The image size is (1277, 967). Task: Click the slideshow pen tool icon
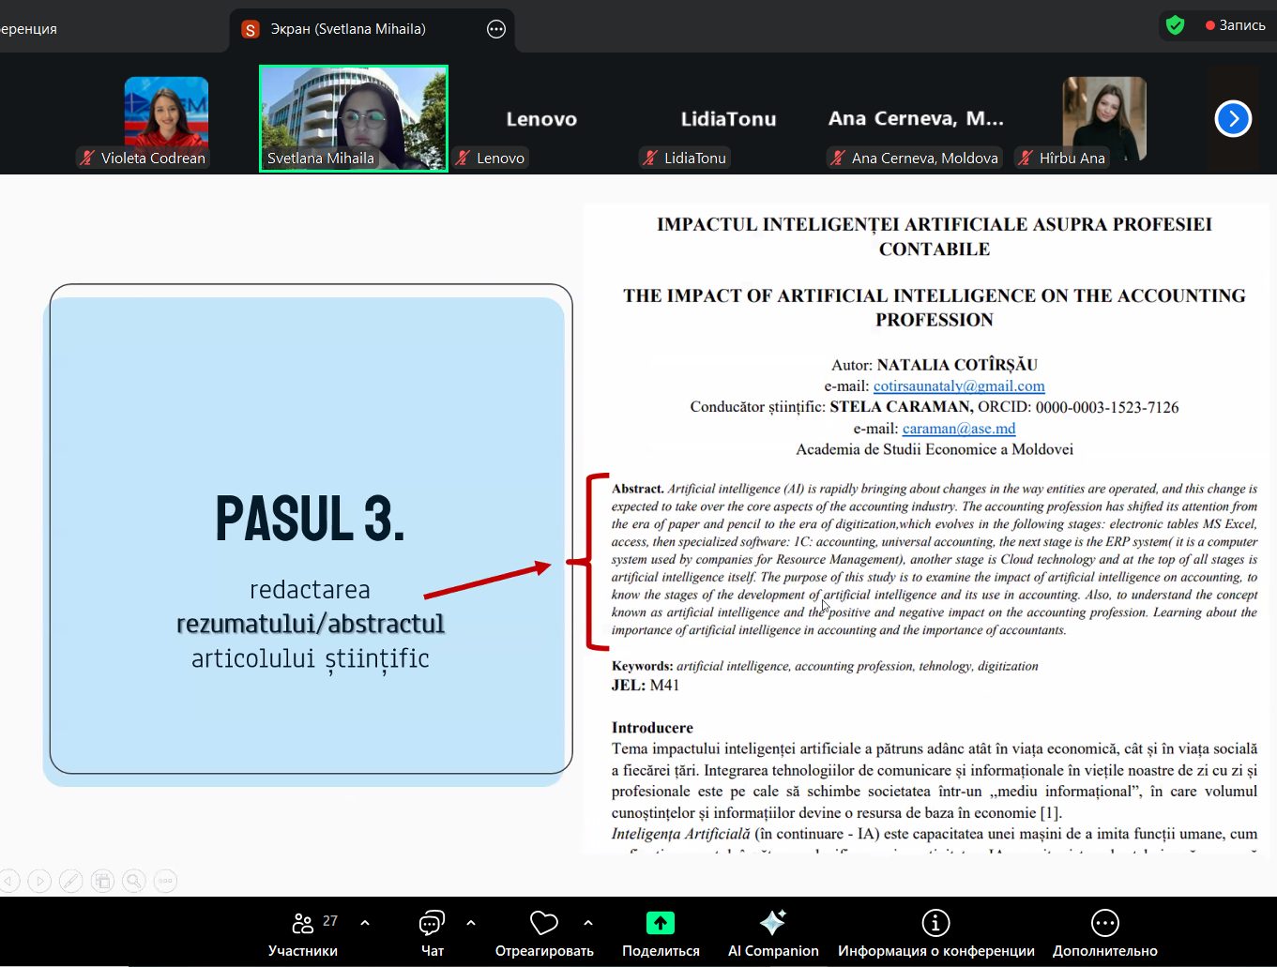[70, 881]
